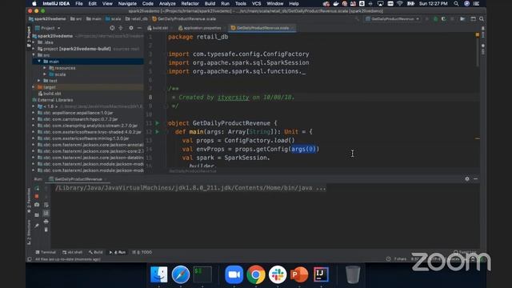Click the sbt execute icon in toolbar
Viewport: 512px width, 288px height.
pyautogui.click(x=462, y=19)
